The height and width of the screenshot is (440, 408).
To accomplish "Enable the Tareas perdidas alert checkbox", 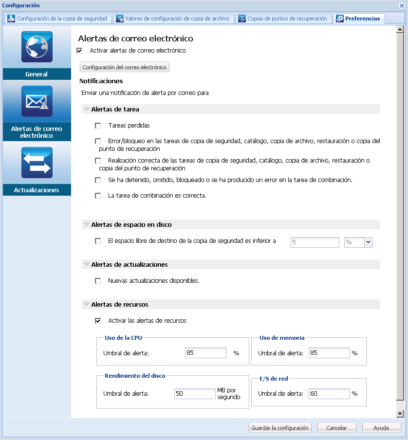I will pyautogui.click(x=98, y=125).
